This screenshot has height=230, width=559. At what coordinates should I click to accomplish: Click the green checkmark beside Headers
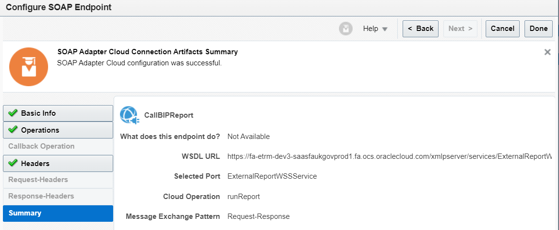pyautogui.click(x=13, y=163)
